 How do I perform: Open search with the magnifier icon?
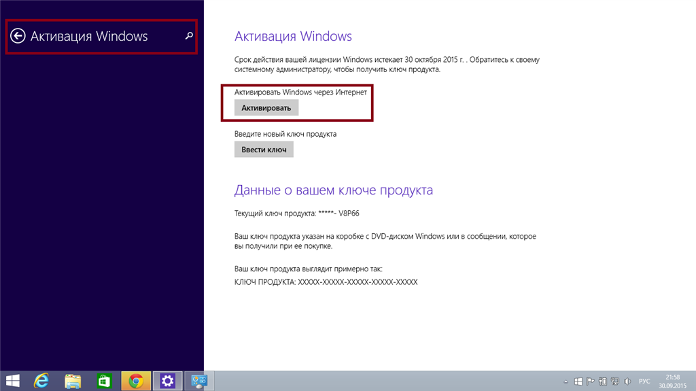pos(189,35)
